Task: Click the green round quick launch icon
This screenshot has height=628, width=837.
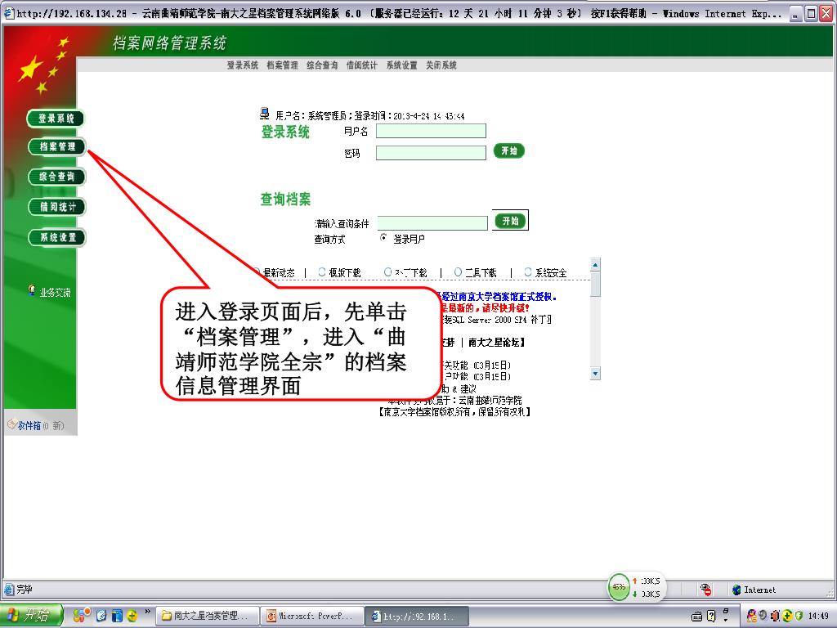Action: pyautogui.click(x=132, y=616)
